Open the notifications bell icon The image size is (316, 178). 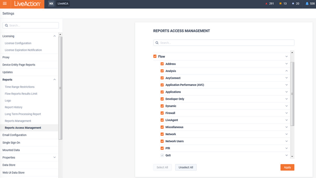coord(307,3)
